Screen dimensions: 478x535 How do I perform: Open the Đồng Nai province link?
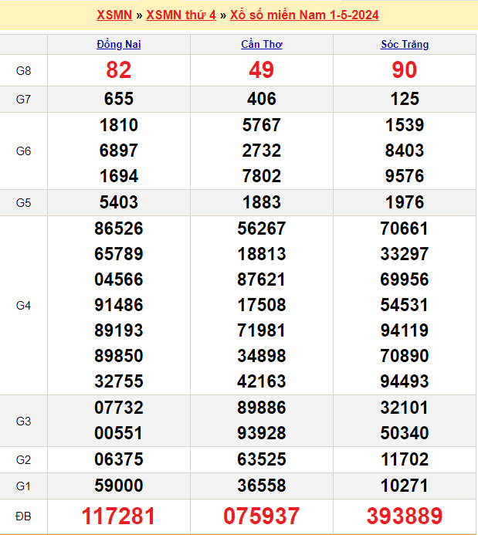pyautogui.click(x=119, y=45)
